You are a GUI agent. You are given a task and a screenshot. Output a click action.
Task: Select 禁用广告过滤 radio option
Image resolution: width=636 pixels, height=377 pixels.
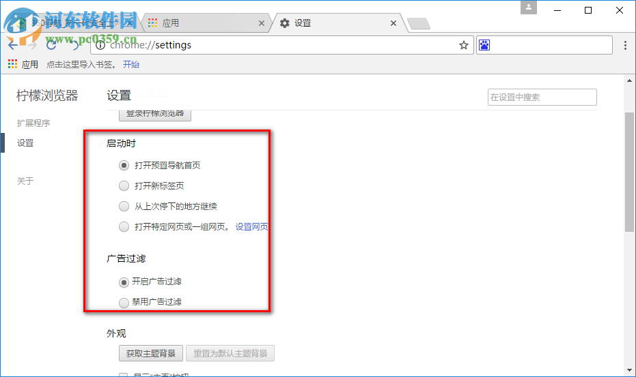(124, 303)
